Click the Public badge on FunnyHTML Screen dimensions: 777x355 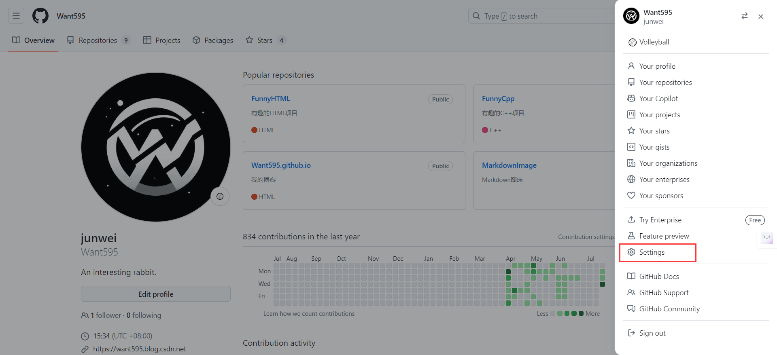pyautogui.click(x=440, y=99)
